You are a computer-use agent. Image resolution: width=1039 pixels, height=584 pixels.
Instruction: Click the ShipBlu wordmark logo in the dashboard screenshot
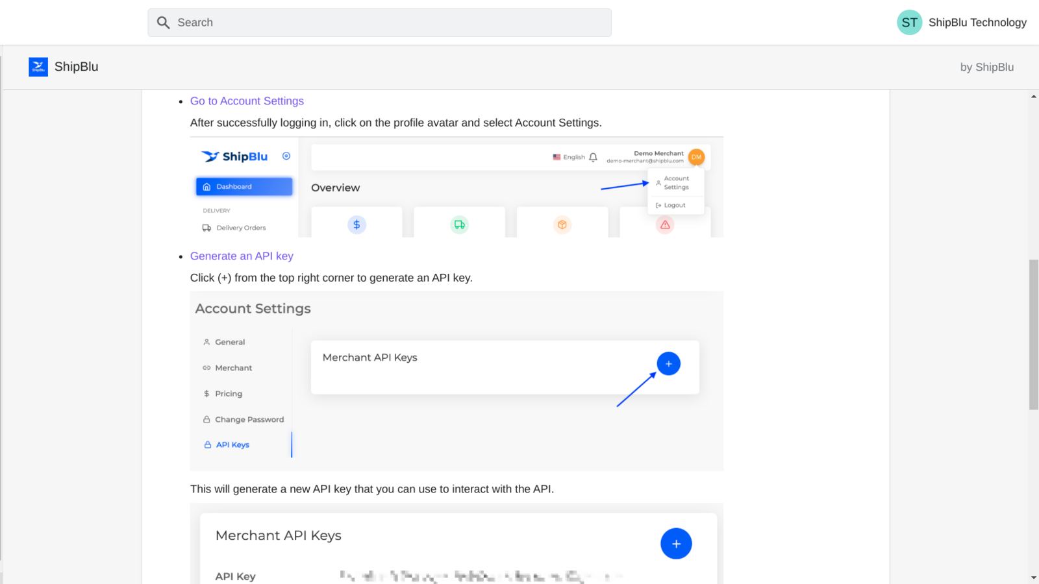(x=234, y=156)
